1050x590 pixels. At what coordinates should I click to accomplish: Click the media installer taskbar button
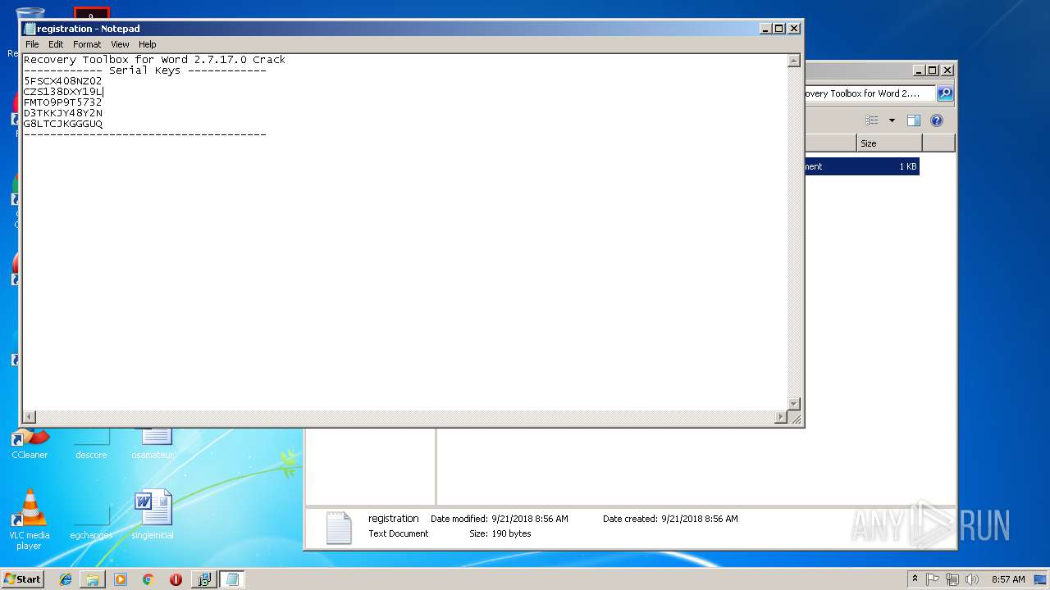(x=204, y=579)
